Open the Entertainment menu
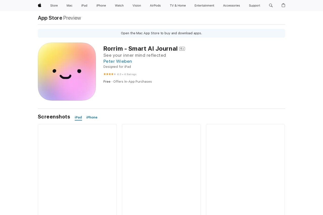323x215 pixels. point(204,6)
